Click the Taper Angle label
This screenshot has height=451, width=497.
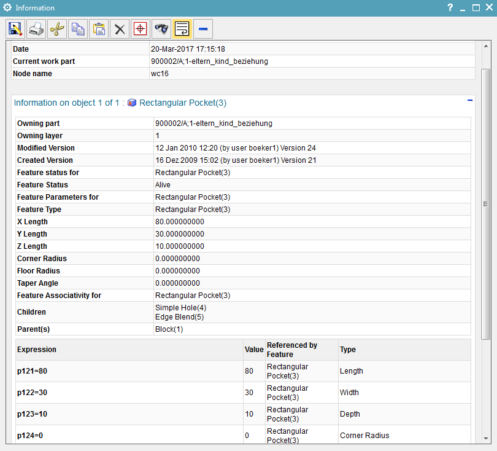click(x=37, y=283)
